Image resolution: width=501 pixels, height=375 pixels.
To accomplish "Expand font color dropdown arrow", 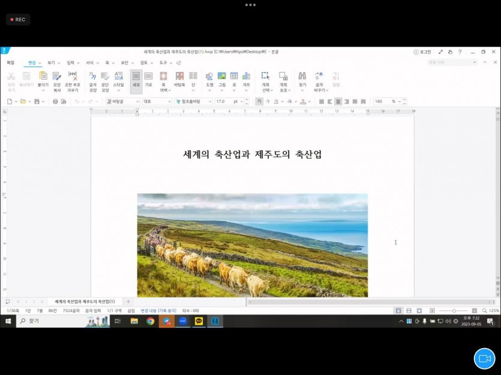I will 309,101.
